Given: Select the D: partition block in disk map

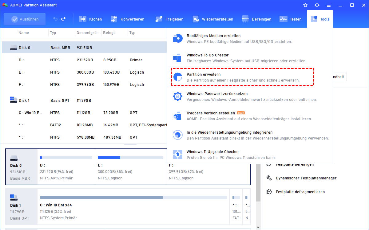Looking at the screenshot, I should [66, 167].
